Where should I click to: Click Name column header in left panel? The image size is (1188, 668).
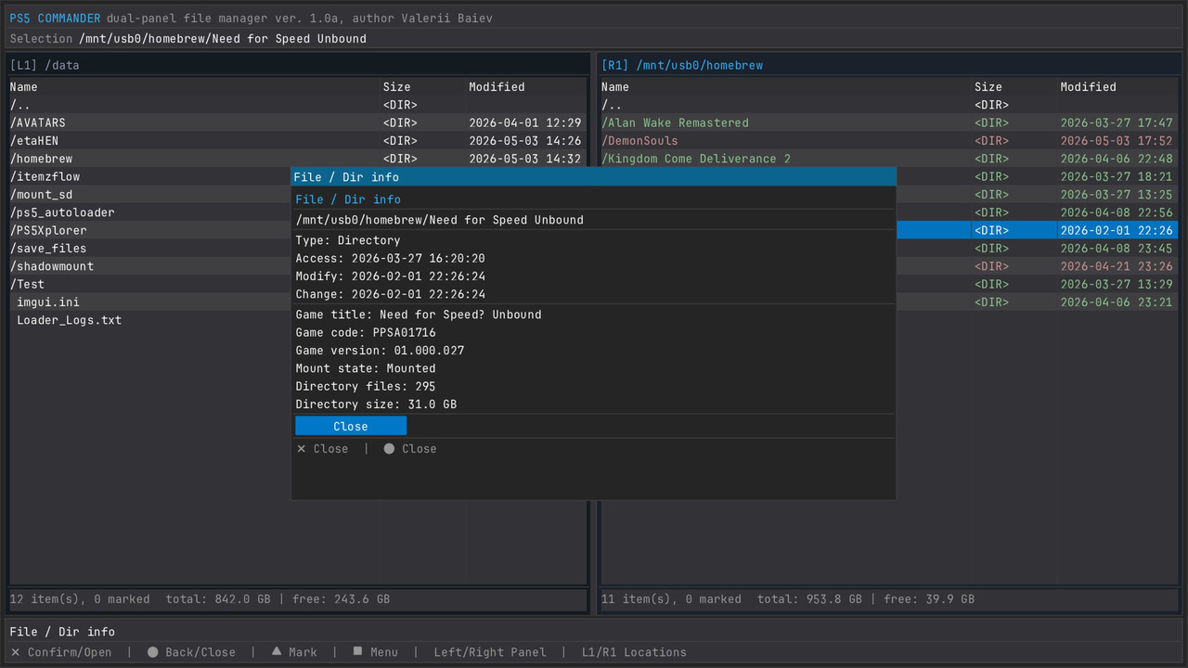point(24,87)
